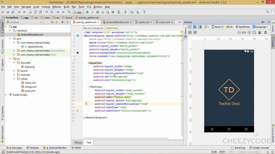This screenshot has height=154, width=275.
Task: Open the Terminal tool window
Action: pos(33,148)
